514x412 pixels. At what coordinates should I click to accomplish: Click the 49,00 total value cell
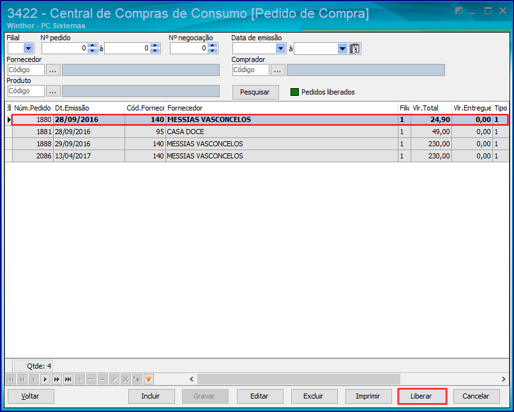click(x=431, y=132)
